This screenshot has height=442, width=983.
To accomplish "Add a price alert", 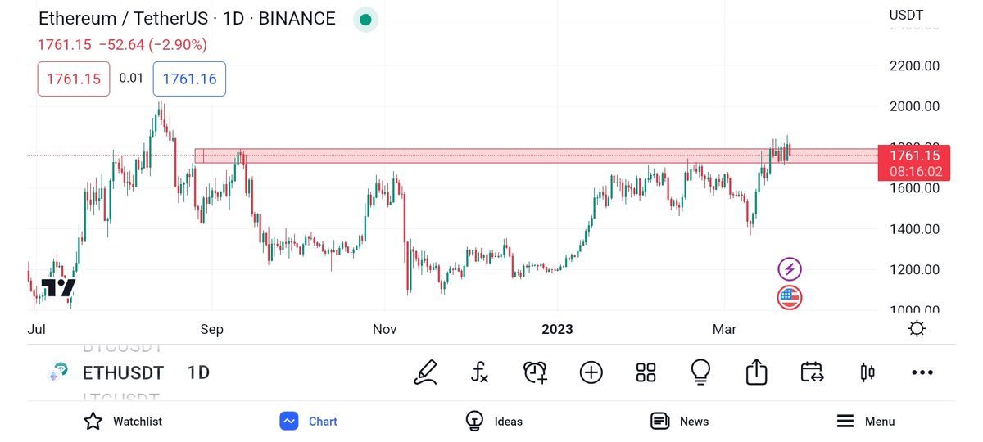I will coord(535,372).
